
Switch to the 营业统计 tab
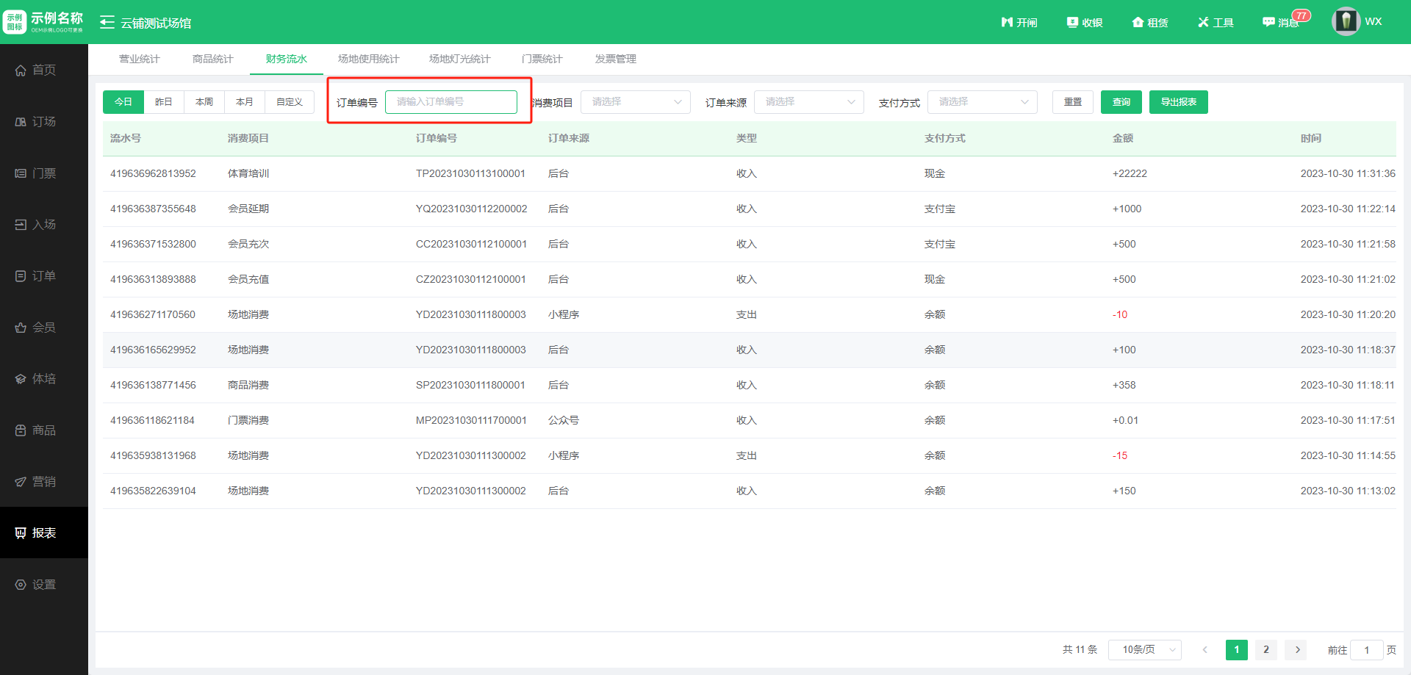(x=139, y=59)
